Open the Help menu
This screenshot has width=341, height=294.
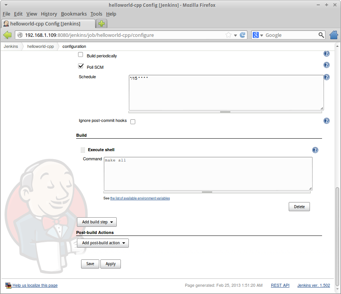coord(111,14)
